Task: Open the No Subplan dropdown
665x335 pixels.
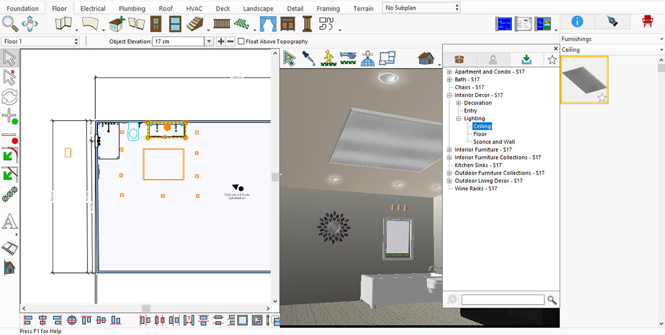Action: [421, 8]
